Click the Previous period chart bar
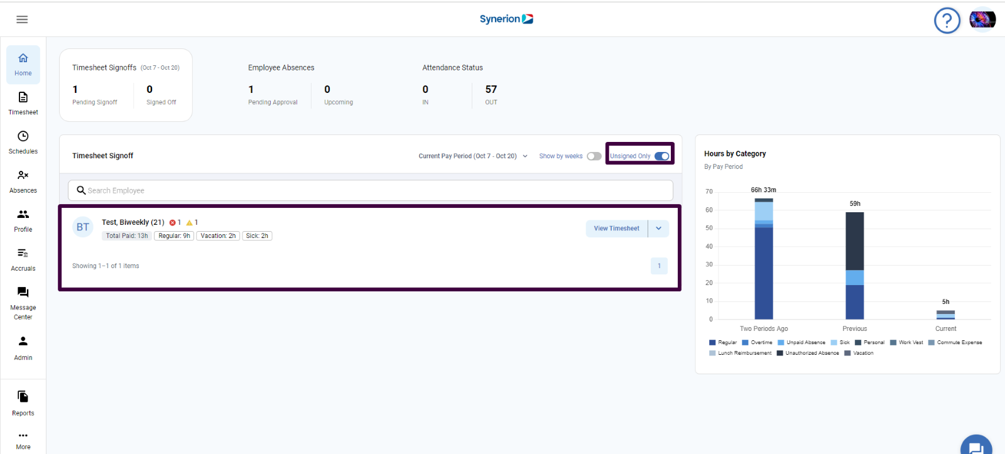This screenshot has height=454, width=1005. (855, 266)
